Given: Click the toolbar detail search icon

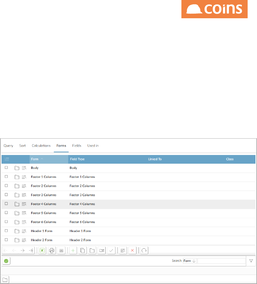Looking at the screenshot, I should tap(123, 251).
